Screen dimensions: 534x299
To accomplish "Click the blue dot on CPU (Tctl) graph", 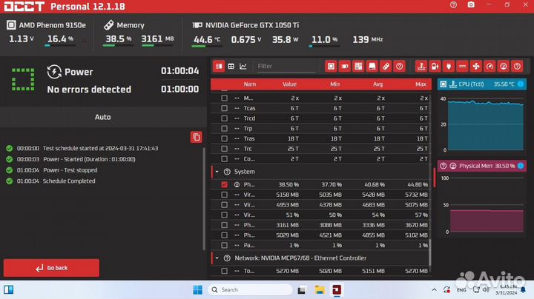I will [x=521, y=84].
